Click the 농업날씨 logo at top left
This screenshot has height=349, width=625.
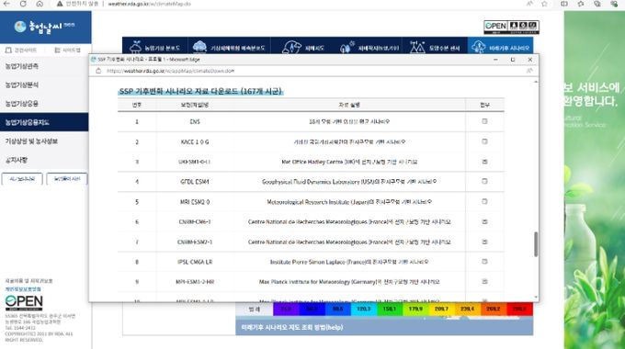(44, 27)
